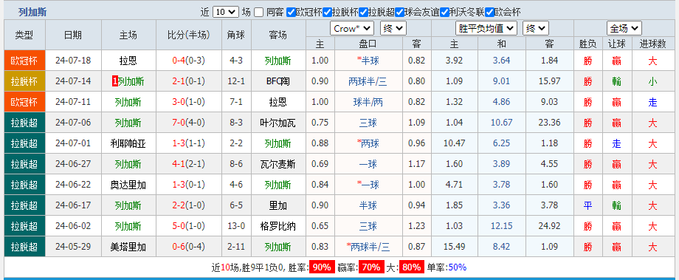Uncheck the 欧会杯 filter checkbox

click(x=489, y=12)
